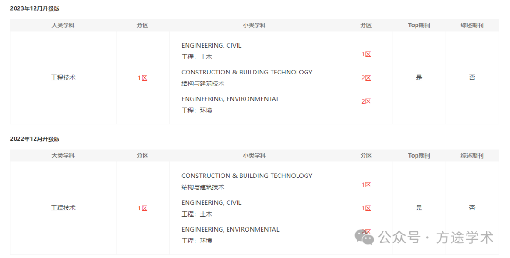The image size is (510, 258).
Task: Click Top期刊 header in the 2022 table
Action: coord(419,155)
